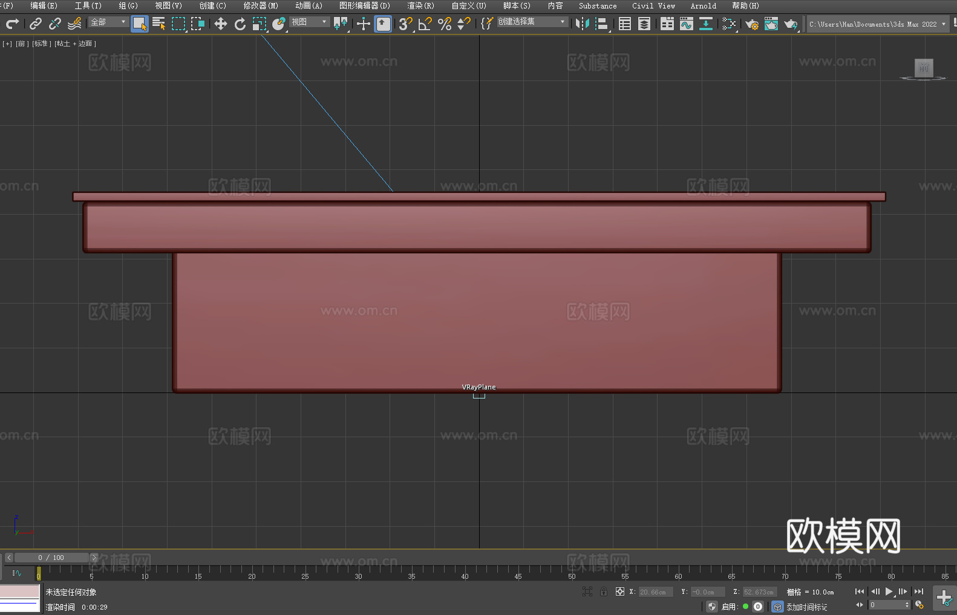Click Render Production teapot icon
This screenshot has width=957, height=615.
(x=791, y=24)
